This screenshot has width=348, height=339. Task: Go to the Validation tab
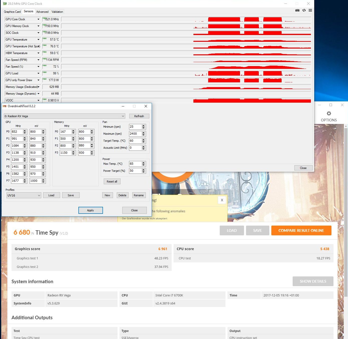[x=57, y=12]
